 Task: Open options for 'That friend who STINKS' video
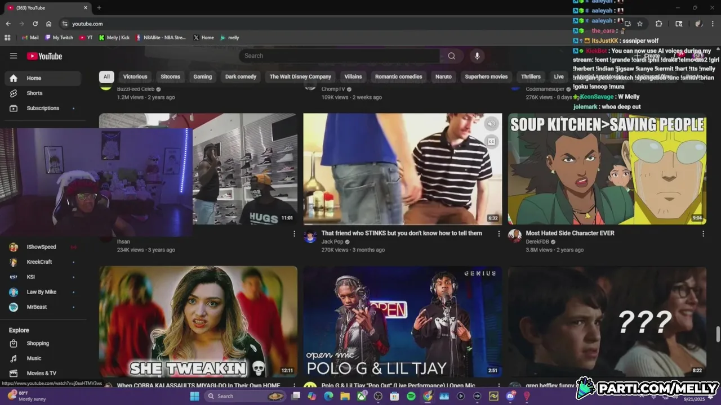pyautogui.click(x=499, y=233)
